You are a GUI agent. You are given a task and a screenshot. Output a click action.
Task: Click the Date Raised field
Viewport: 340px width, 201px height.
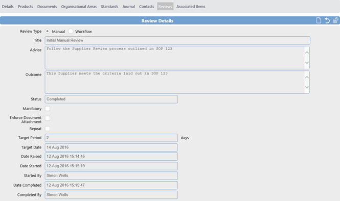click(x=111, y=157)
